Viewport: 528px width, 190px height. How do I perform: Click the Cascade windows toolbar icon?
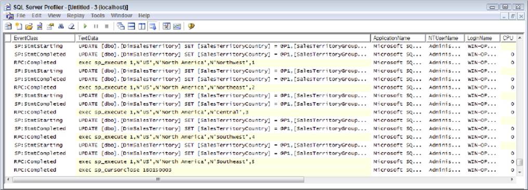[x=120, y=26]
